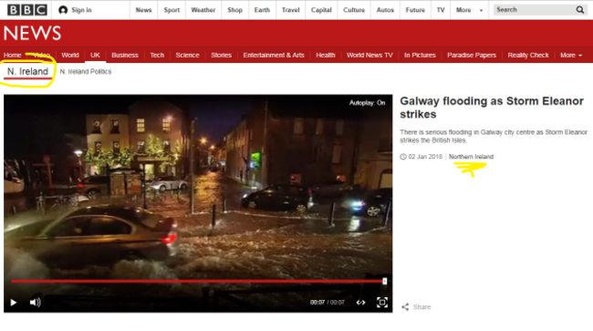Screen dimensions: 593x331
Task: Click the search magnifier icon
Action: [579, 10]
